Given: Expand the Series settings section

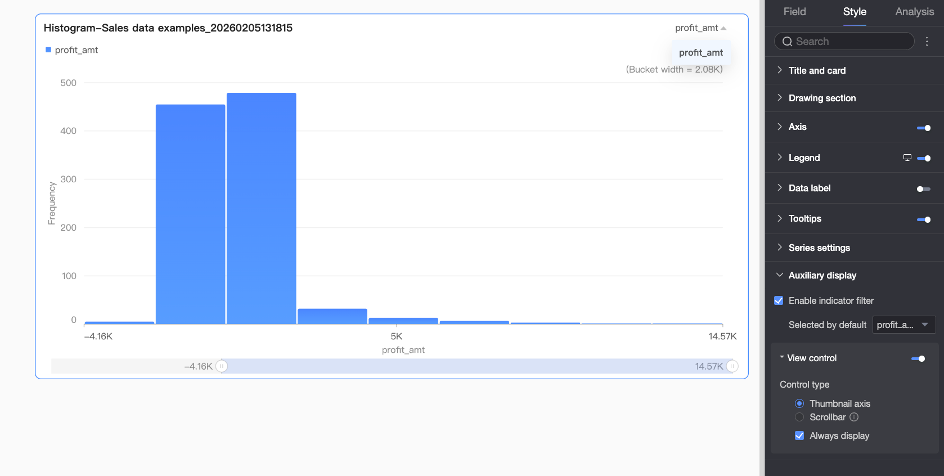Looking at the screenshot, I should pyautogui.click(x=819, y=248).
